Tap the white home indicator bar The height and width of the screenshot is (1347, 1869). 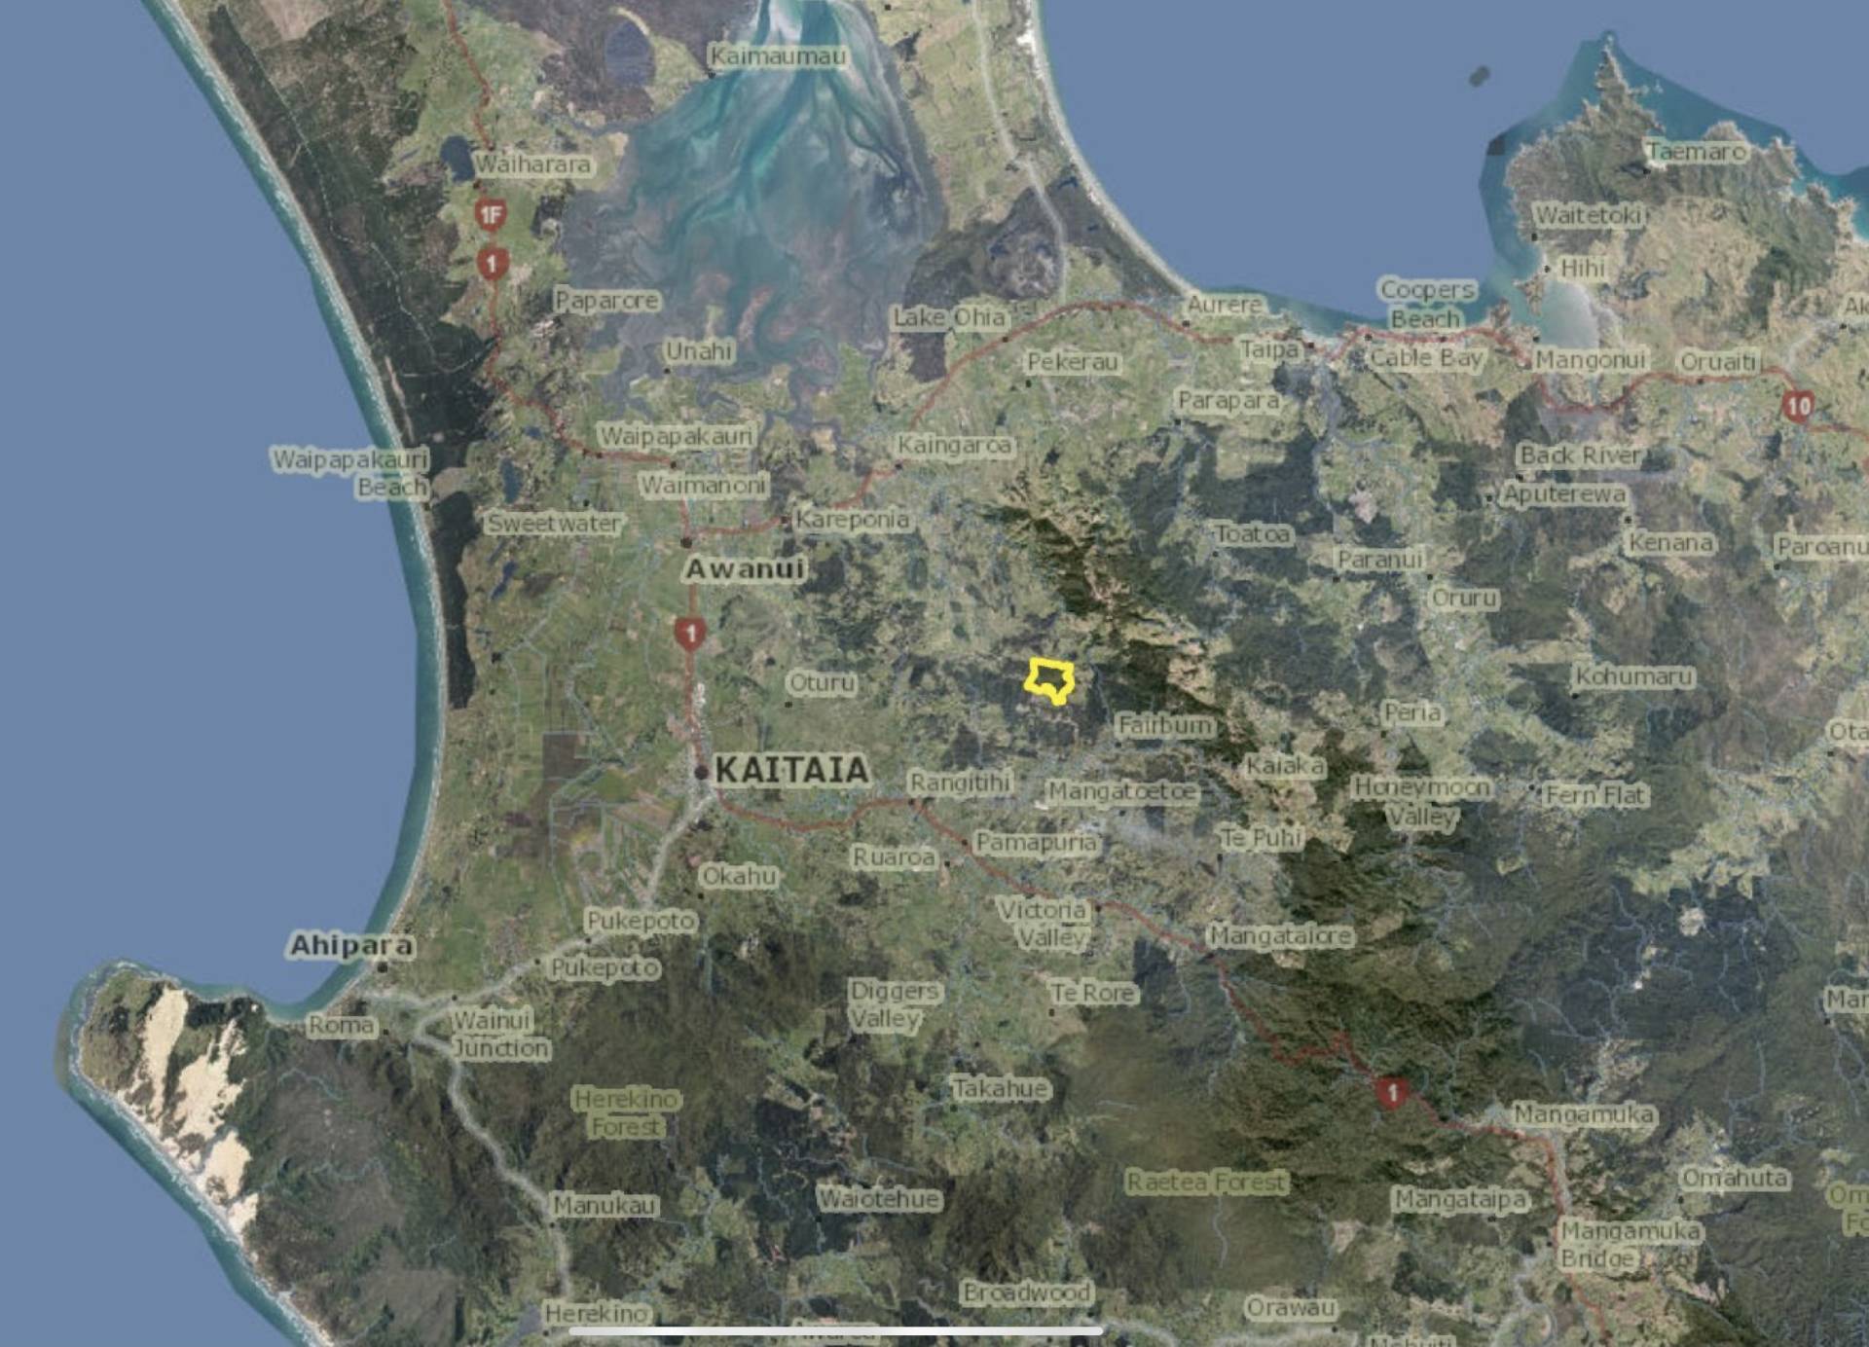835,1330
